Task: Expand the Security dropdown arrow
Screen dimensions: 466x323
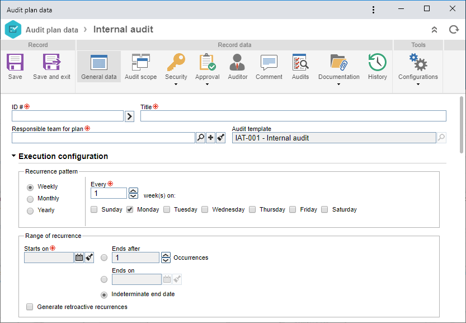Action: 176,85
